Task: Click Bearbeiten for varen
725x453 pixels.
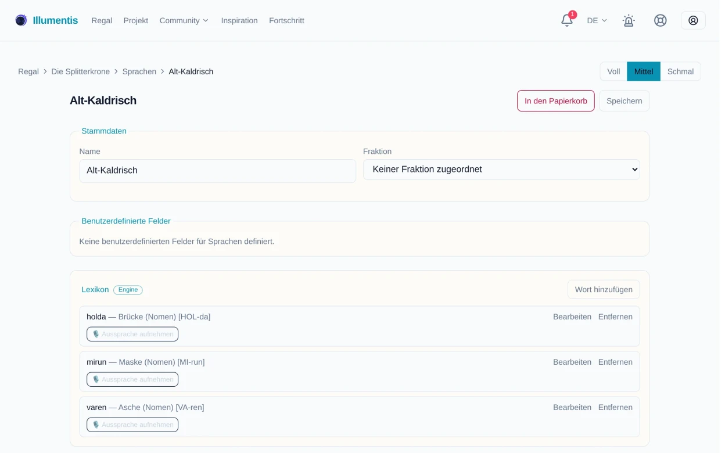Action: click(572, 407)
